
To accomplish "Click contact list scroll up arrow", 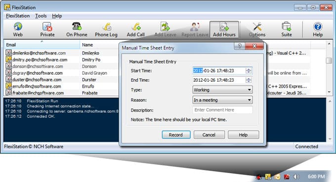I will click(x=329, y=44).
